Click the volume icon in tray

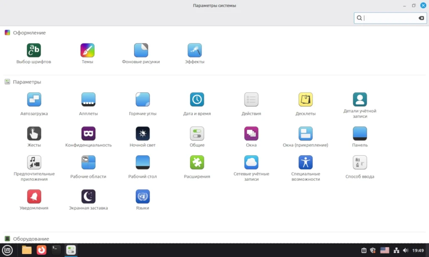click(406, 250)
